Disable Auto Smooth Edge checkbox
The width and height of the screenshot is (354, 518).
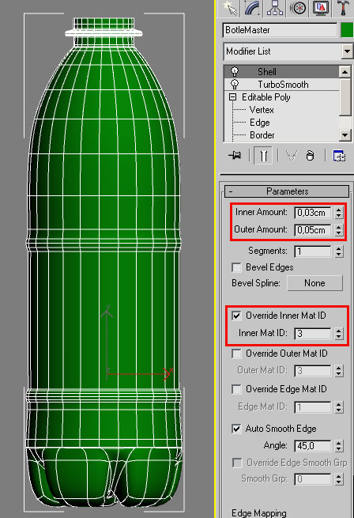[236, 429]
